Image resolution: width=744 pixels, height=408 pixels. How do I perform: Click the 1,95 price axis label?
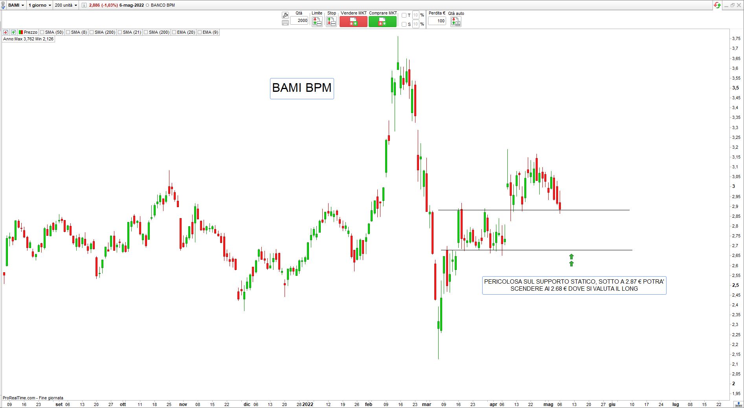click(x=736, y=393)
